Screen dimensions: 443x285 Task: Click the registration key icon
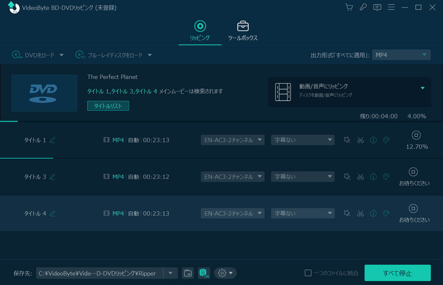(363, 7)
